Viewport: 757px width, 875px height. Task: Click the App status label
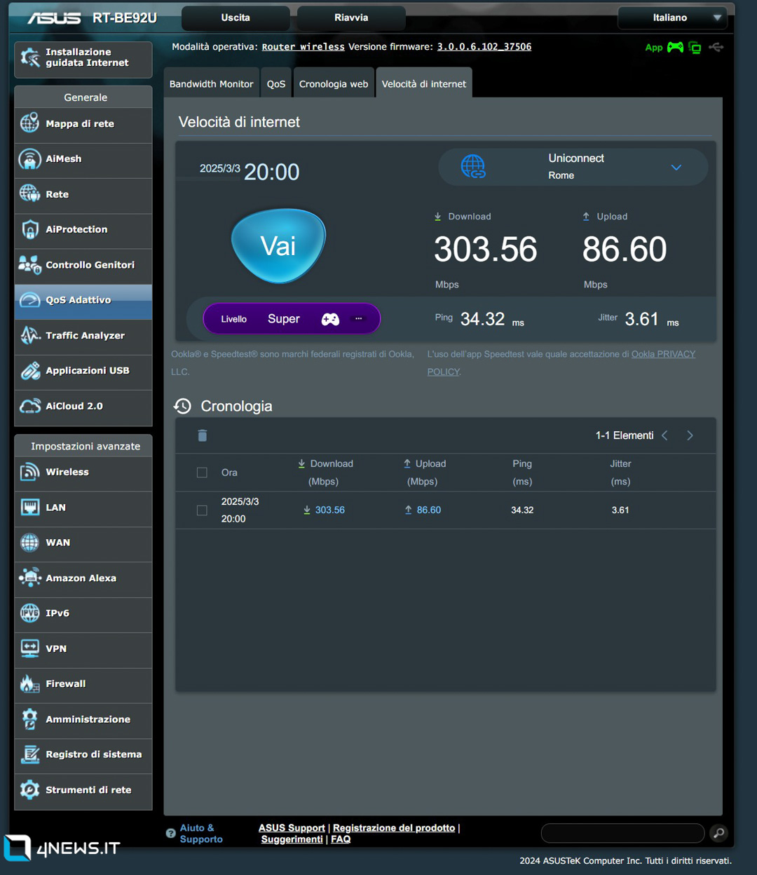(654, 48)
